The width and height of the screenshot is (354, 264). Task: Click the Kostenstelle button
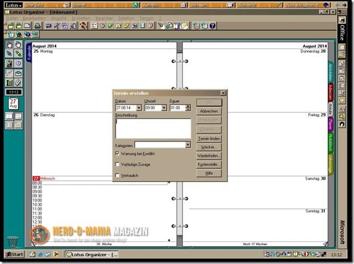(x=209, y=165)
